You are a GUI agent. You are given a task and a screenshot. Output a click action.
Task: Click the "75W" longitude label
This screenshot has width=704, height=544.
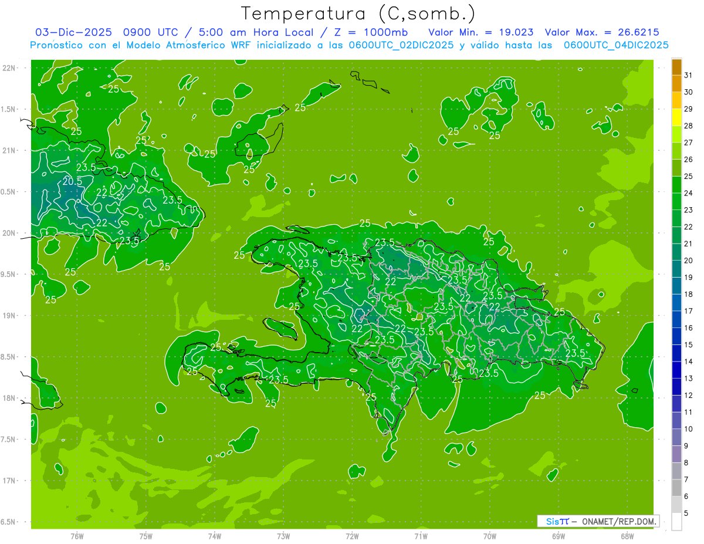coord(146,536)
